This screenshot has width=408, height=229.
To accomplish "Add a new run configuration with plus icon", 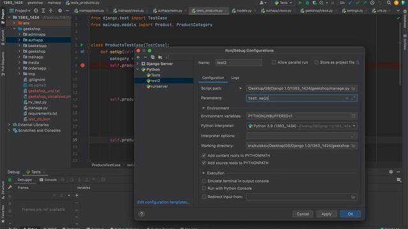I will (138, 57).
